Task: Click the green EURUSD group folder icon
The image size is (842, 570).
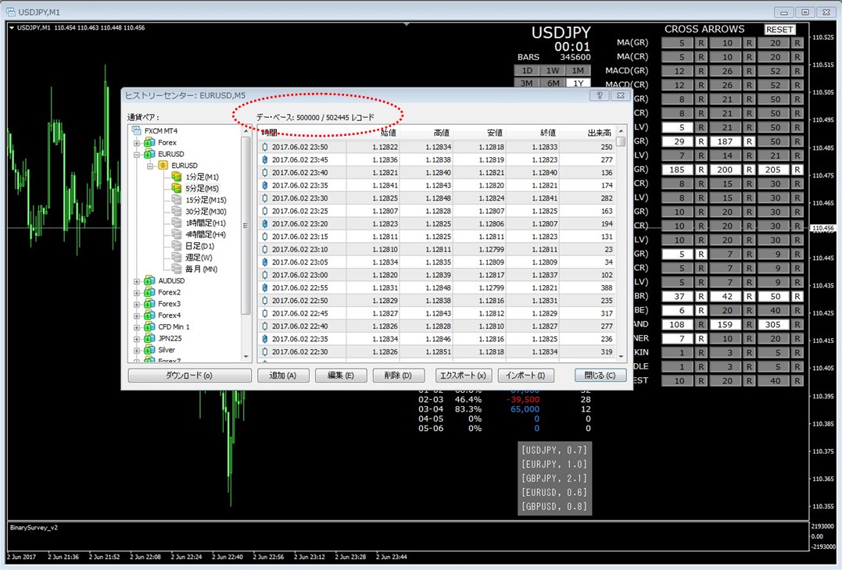Action: coord(150,154)
